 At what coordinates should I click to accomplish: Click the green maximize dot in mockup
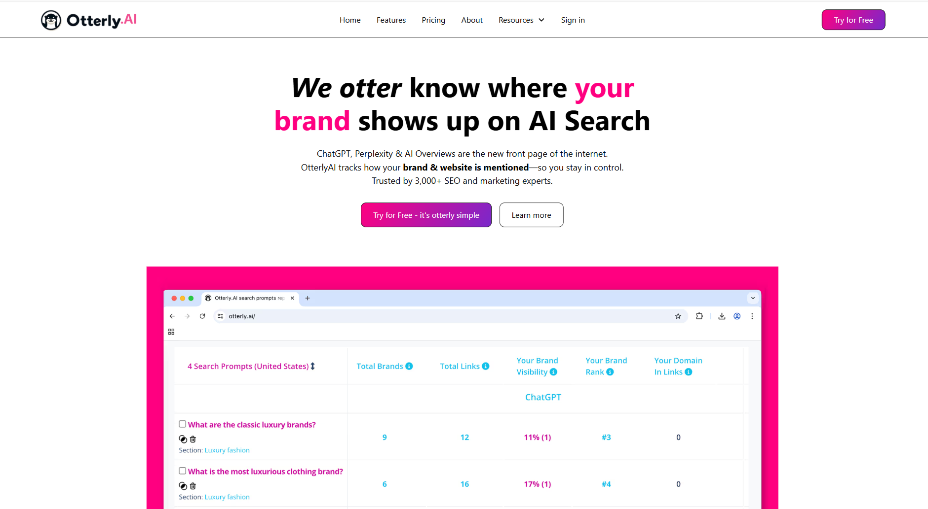191,298
